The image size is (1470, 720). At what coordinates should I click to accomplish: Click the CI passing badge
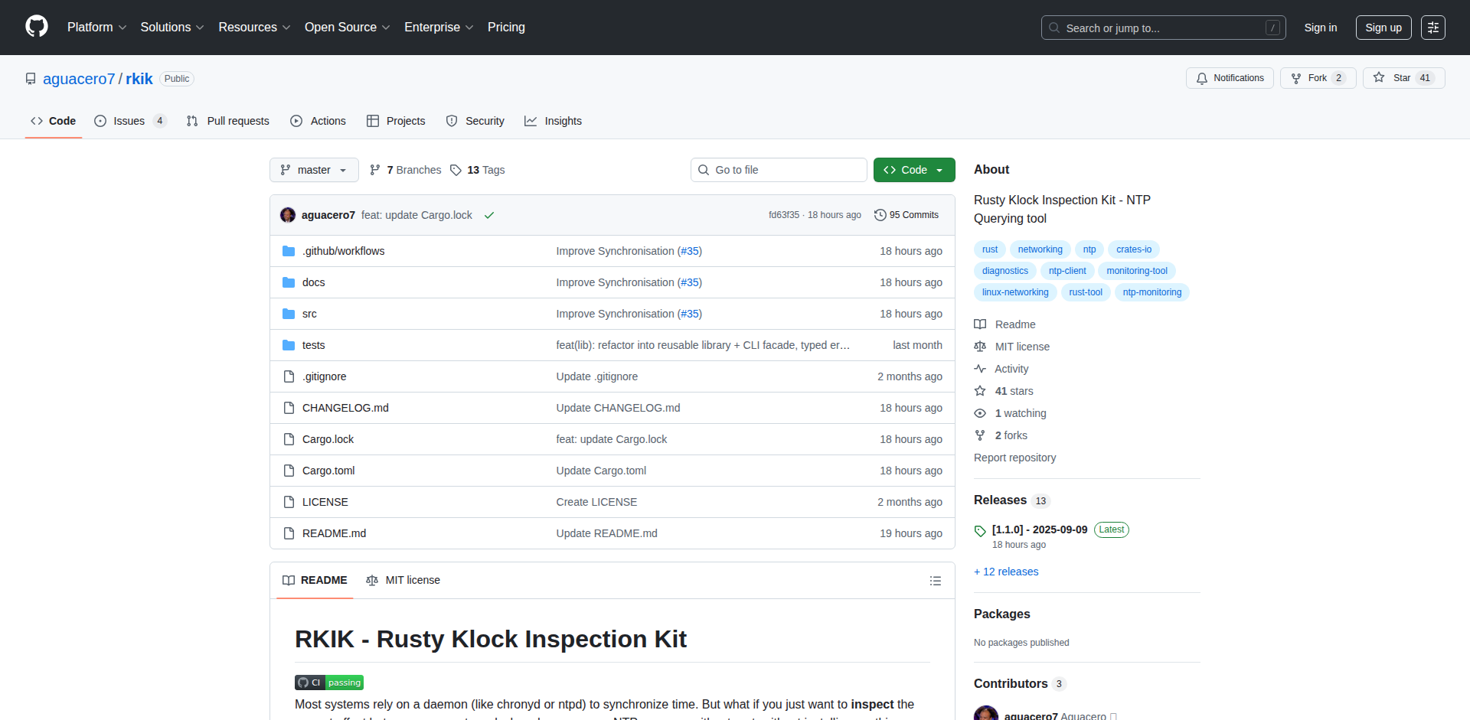coord(329,683)
